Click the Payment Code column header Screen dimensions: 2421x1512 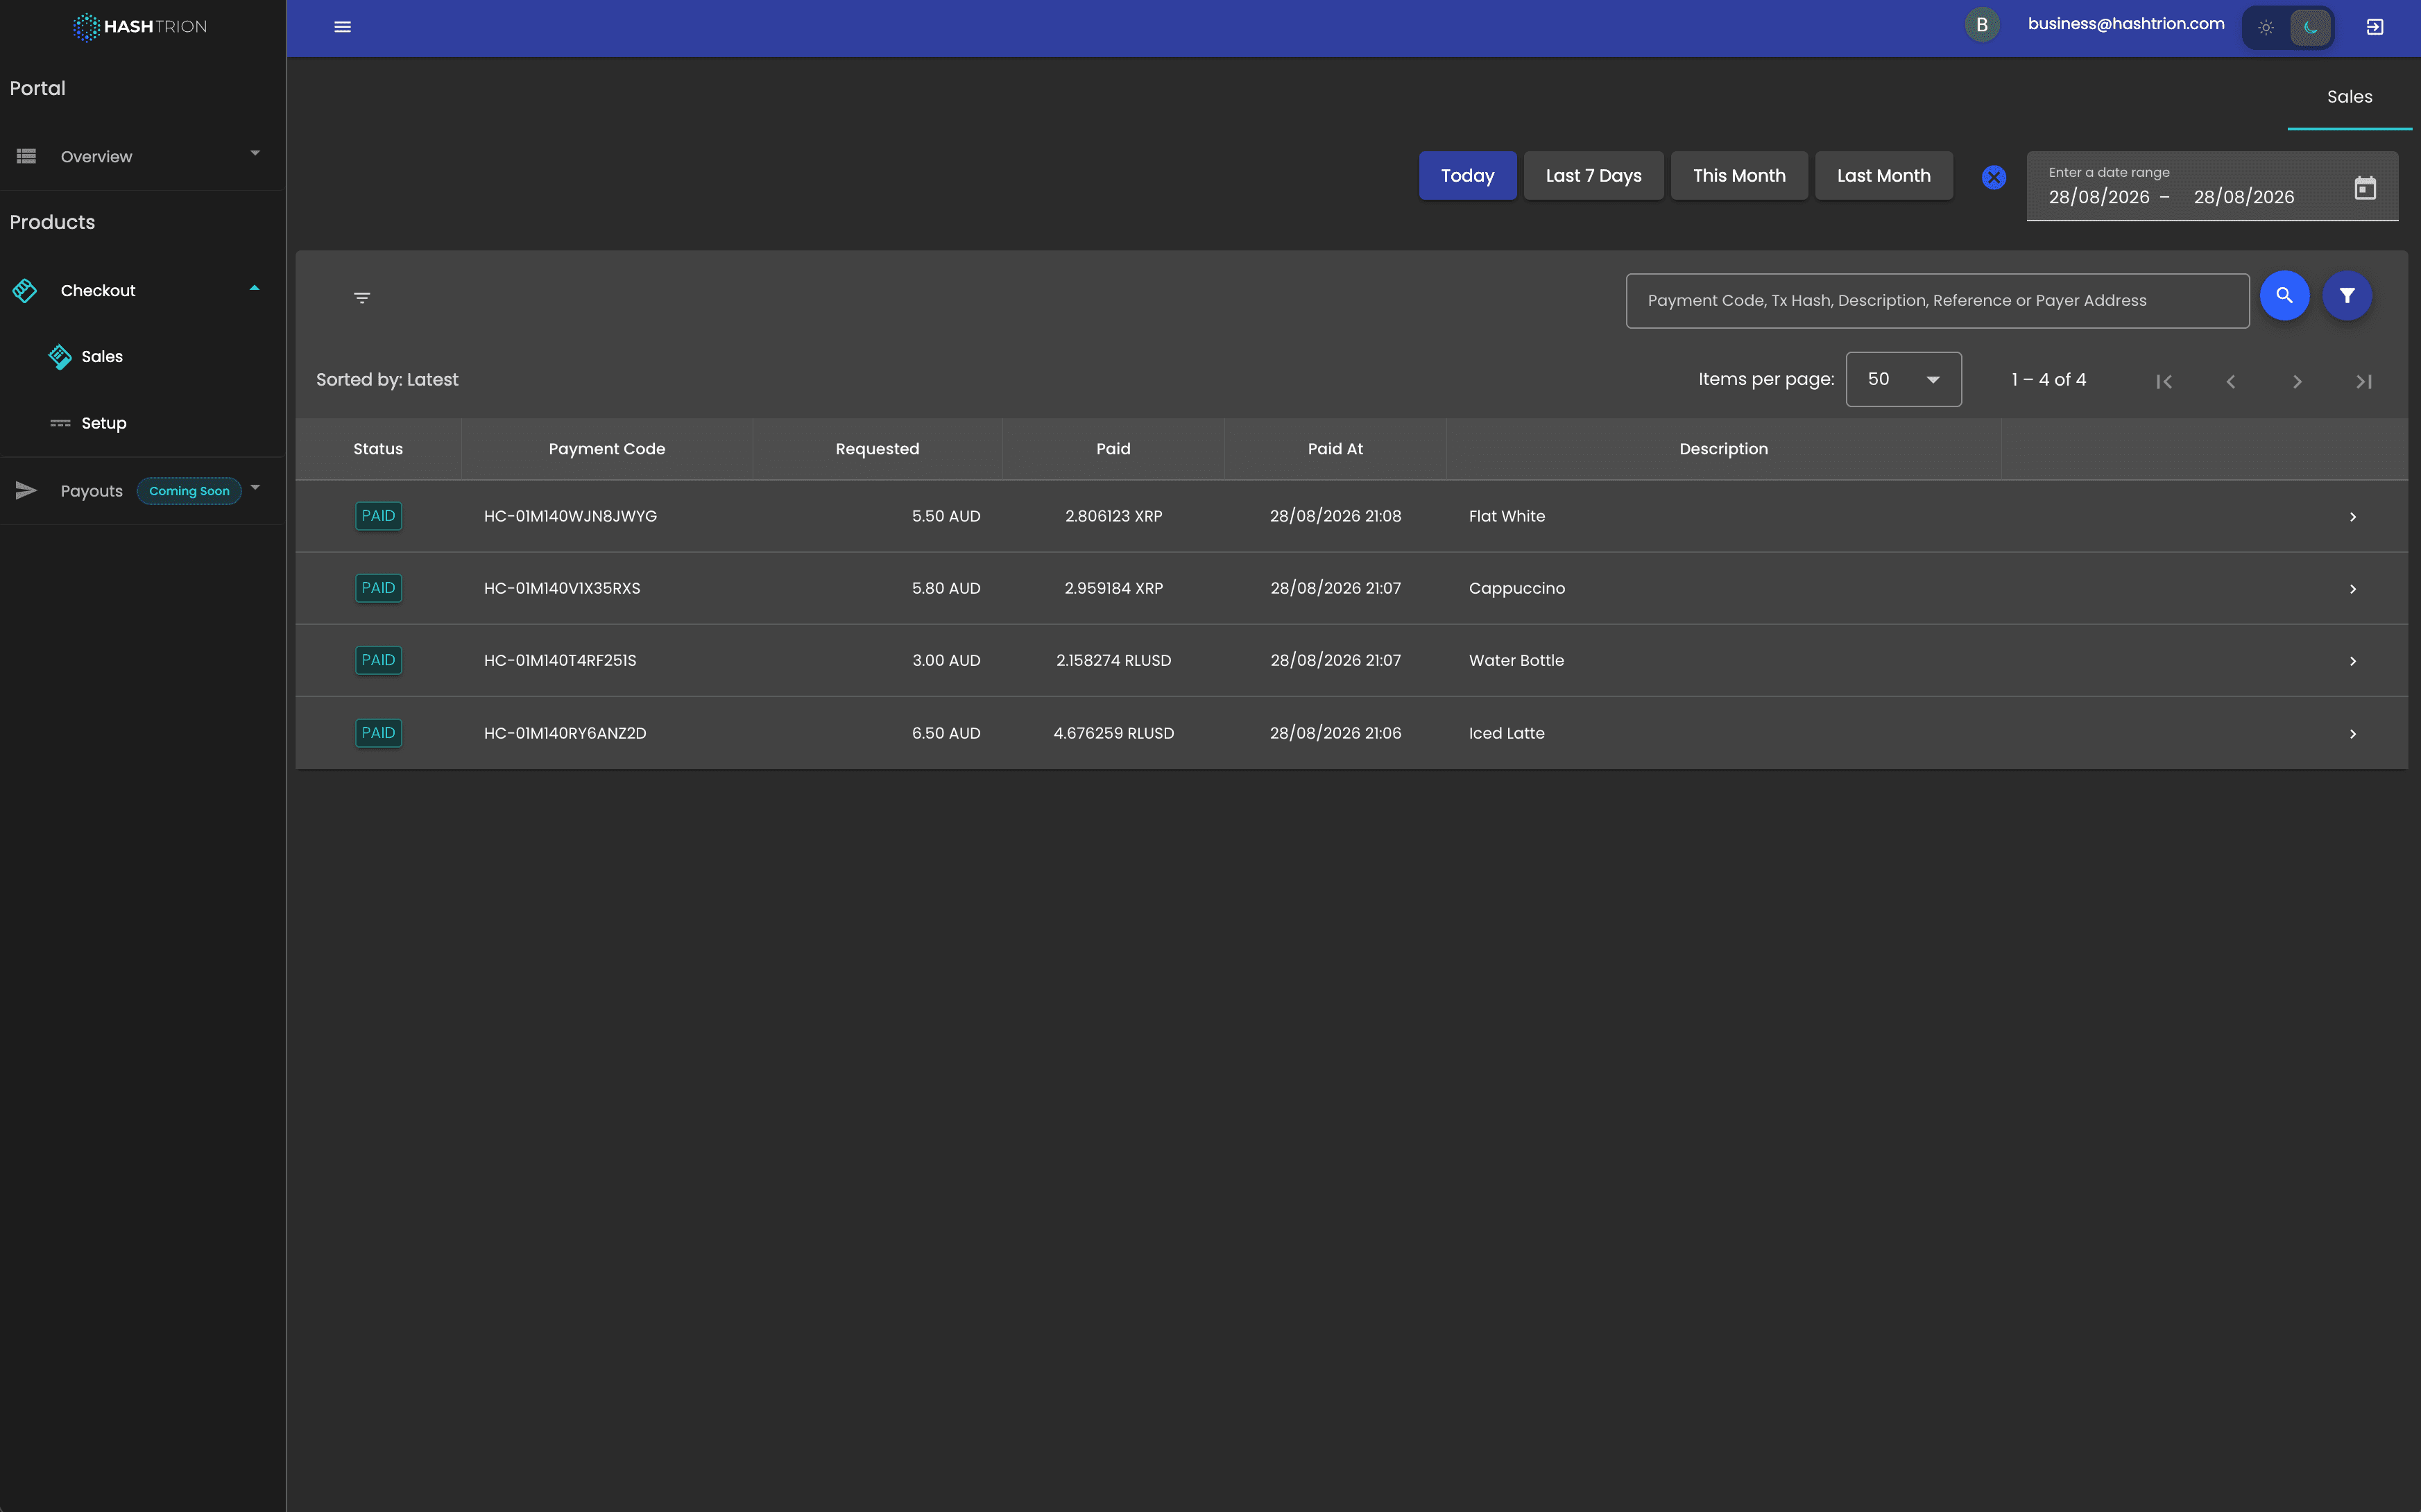tap(606, 449)
